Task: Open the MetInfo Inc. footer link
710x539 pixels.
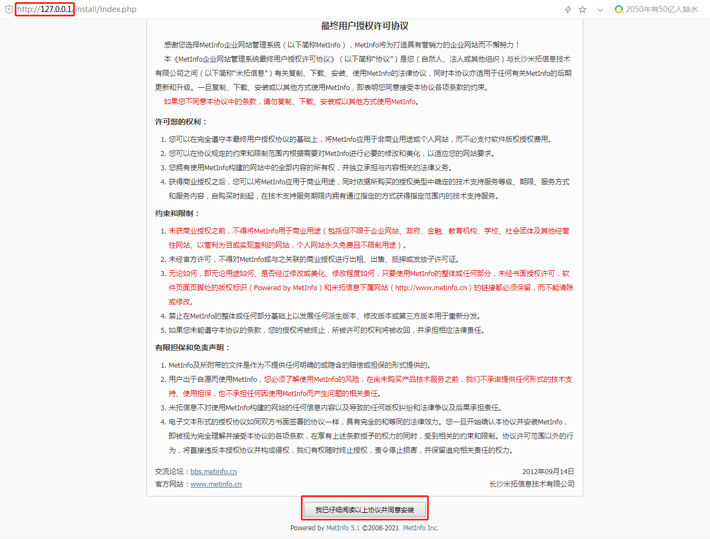Action: [x=421, y=528]
